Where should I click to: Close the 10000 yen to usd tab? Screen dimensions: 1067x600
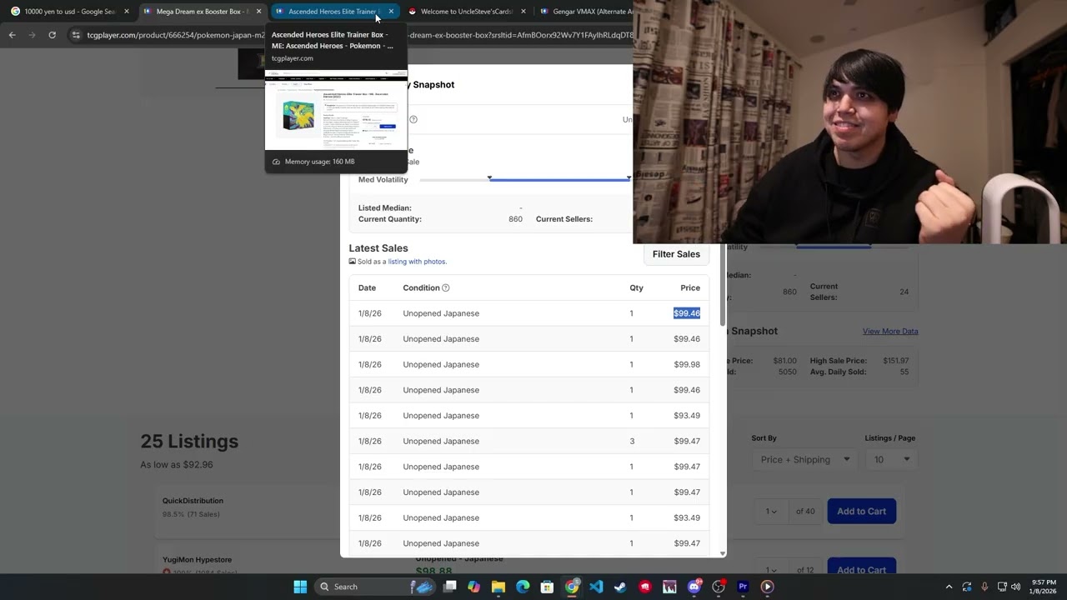click(x=127, y=12)
